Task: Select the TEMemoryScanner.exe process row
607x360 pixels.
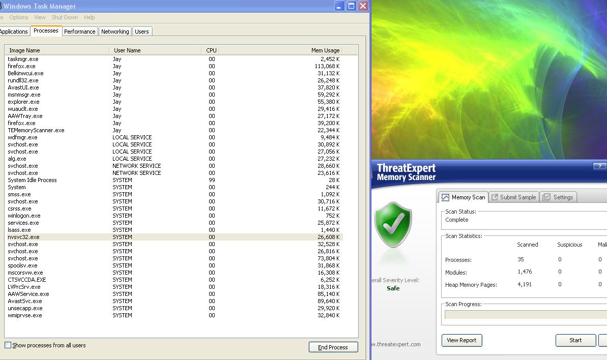Action: pyautogui.click(x=36, y=130)
